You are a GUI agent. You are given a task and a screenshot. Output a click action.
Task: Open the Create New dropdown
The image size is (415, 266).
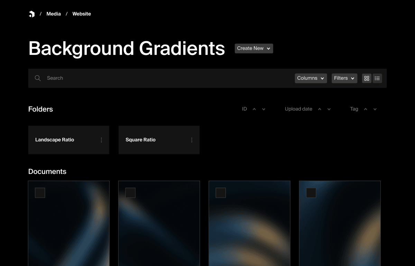[x=253, y=48]
